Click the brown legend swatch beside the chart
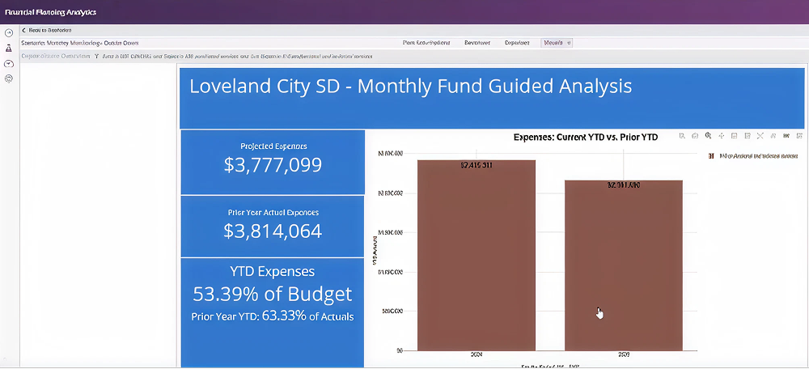The width and height of the screenshot is (809, 369). click(711, 155)
